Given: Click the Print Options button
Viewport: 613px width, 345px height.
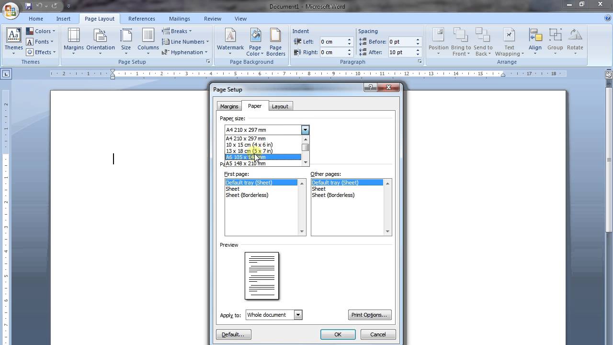Looking at the screenshot, I should [369, 315].
